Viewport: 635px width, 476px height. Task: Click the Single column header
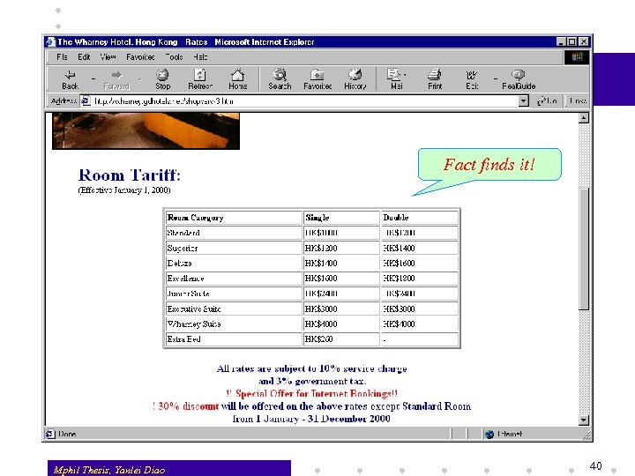[341, 218]
